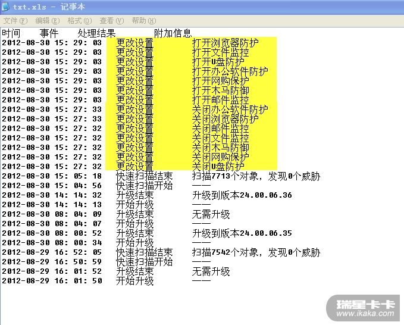Screen dimensions: 404x325
Task: Click timestamp 2012-08-29 16:50:59
Action: coord(52,262)
